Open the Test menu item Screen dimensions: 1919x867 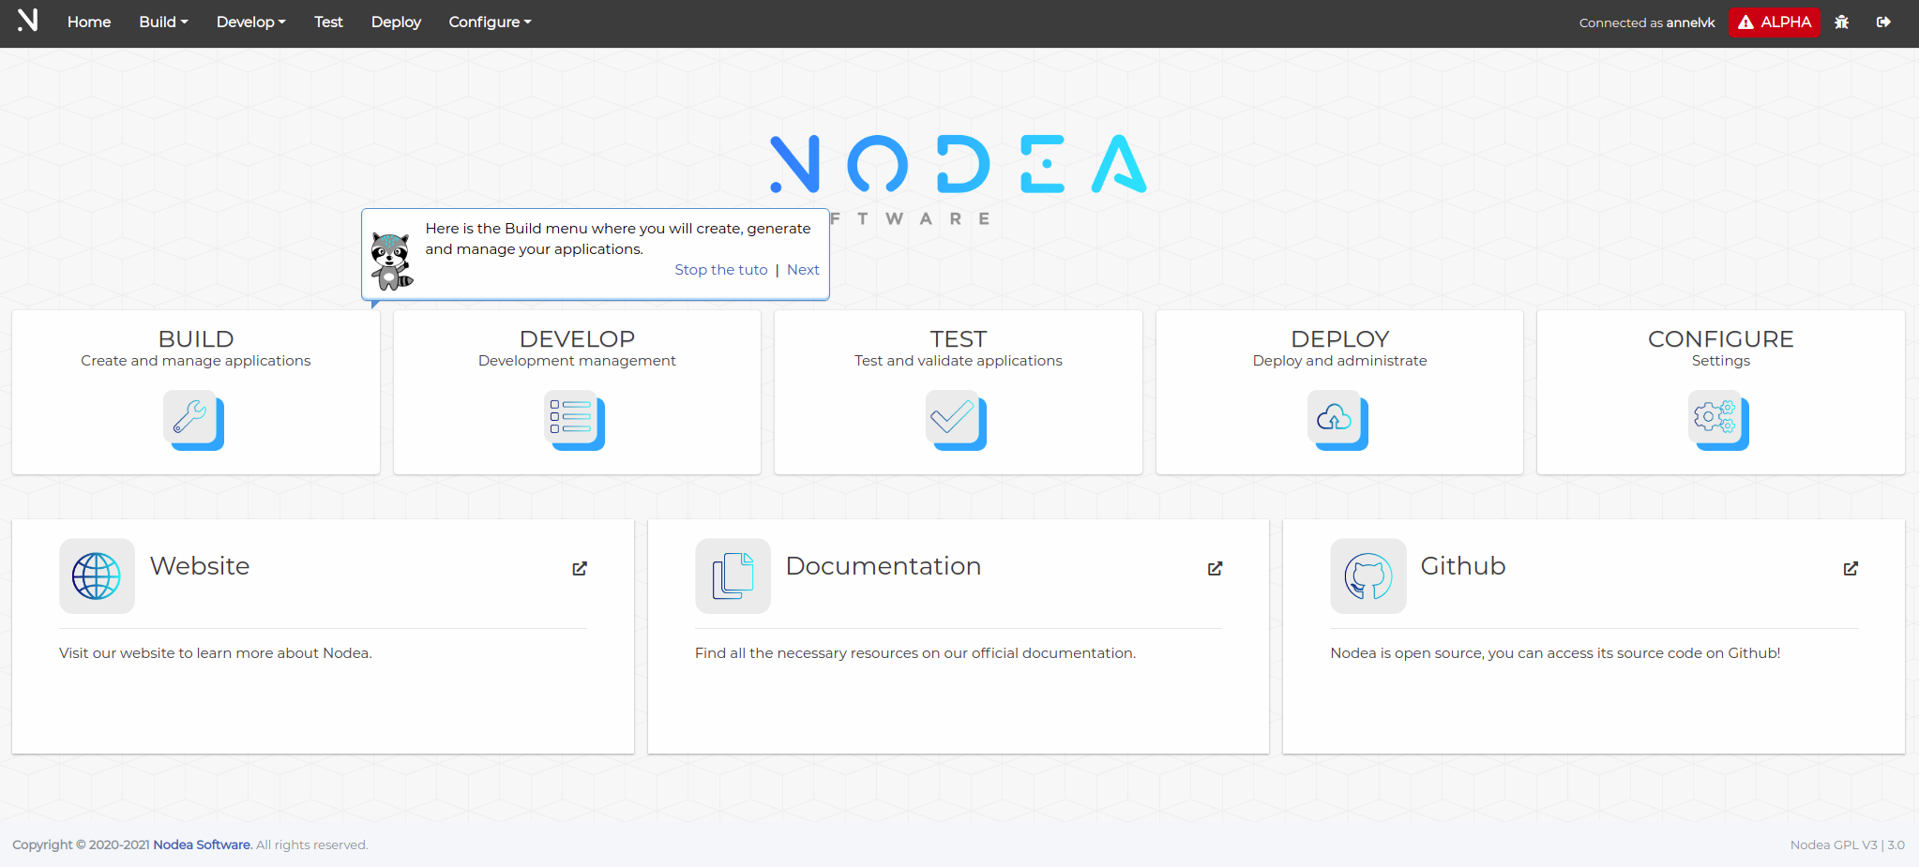click(328, 22)
